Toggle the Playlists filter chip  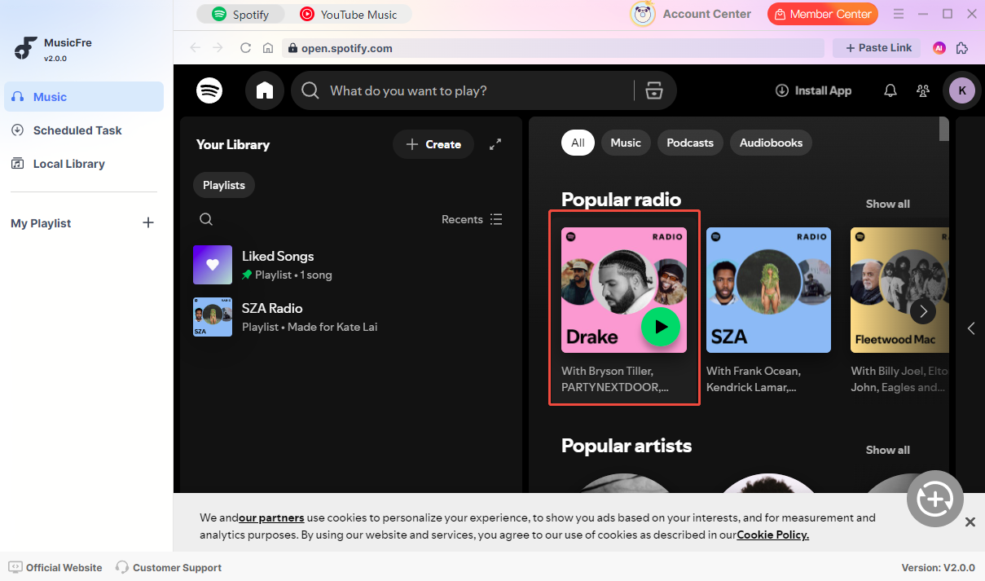coord(224,185)
